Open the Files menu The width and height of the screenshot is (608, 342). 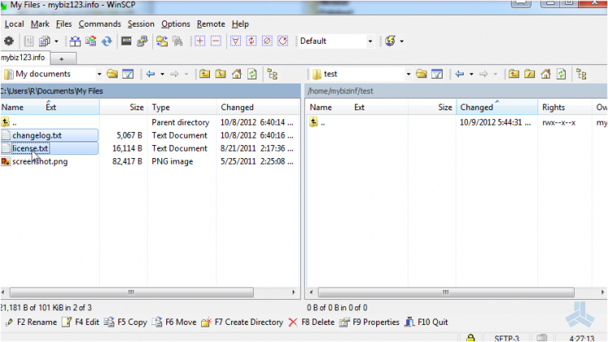tap(63, 24)
